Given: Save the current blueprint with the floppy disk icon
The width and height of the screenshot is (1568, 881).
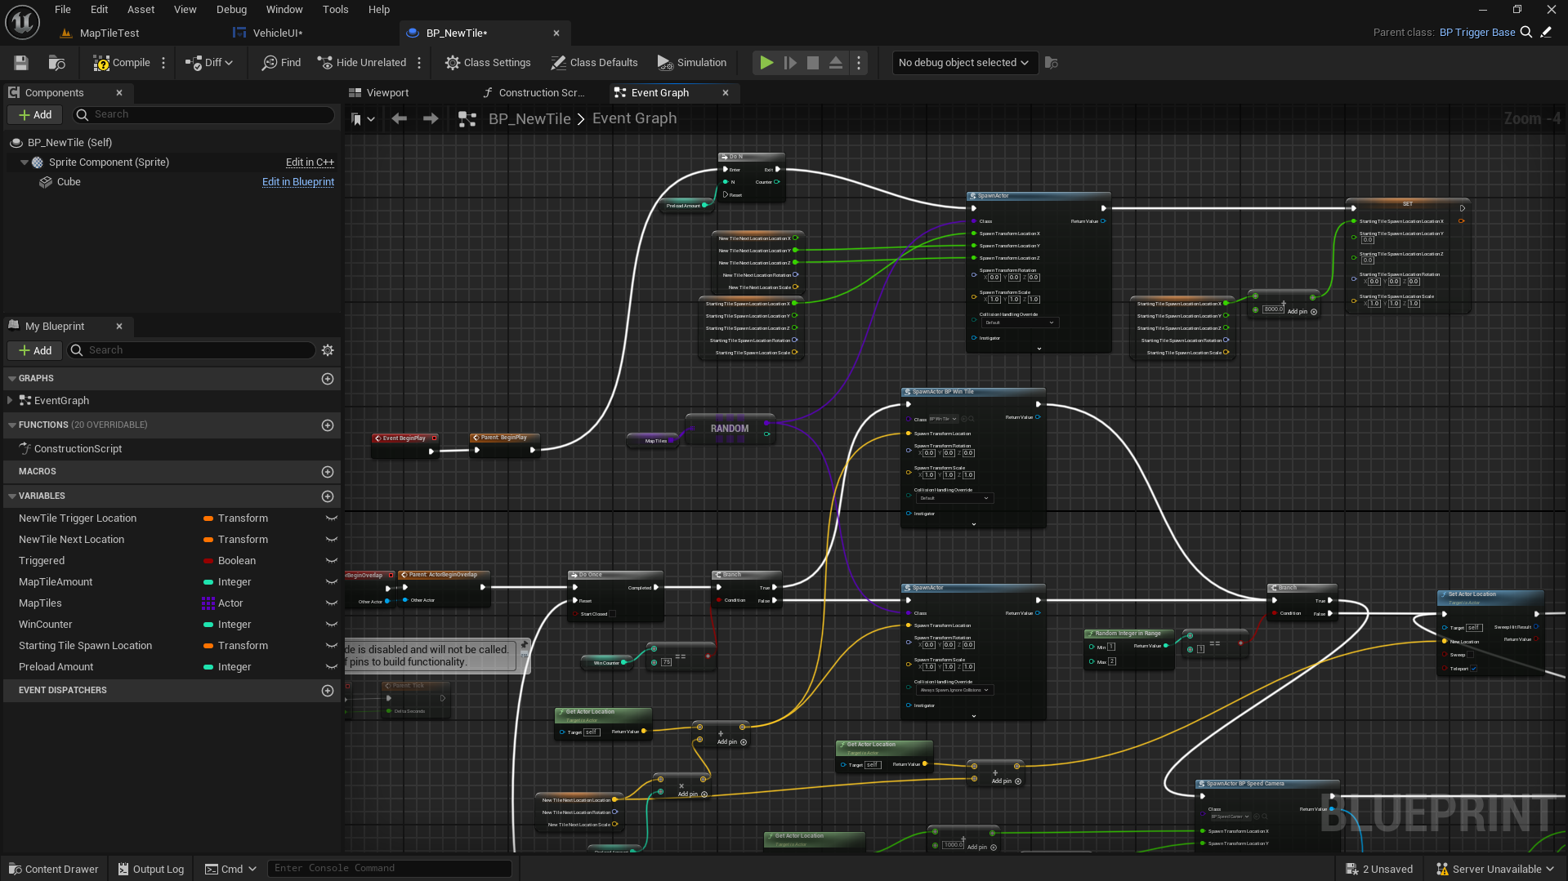Looking at the screenshot, I should click(21, 63).
